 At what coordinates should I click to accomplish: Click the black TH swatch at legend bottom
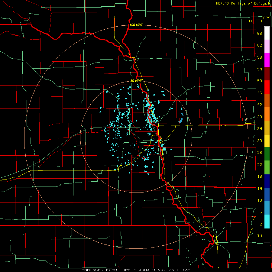tap(267, 235)
